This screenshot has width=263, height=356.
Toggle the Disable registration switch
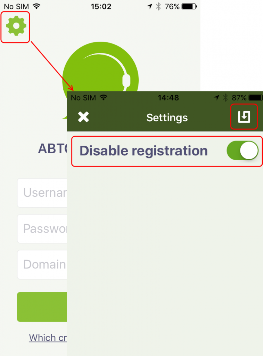[x=243, y=151]
